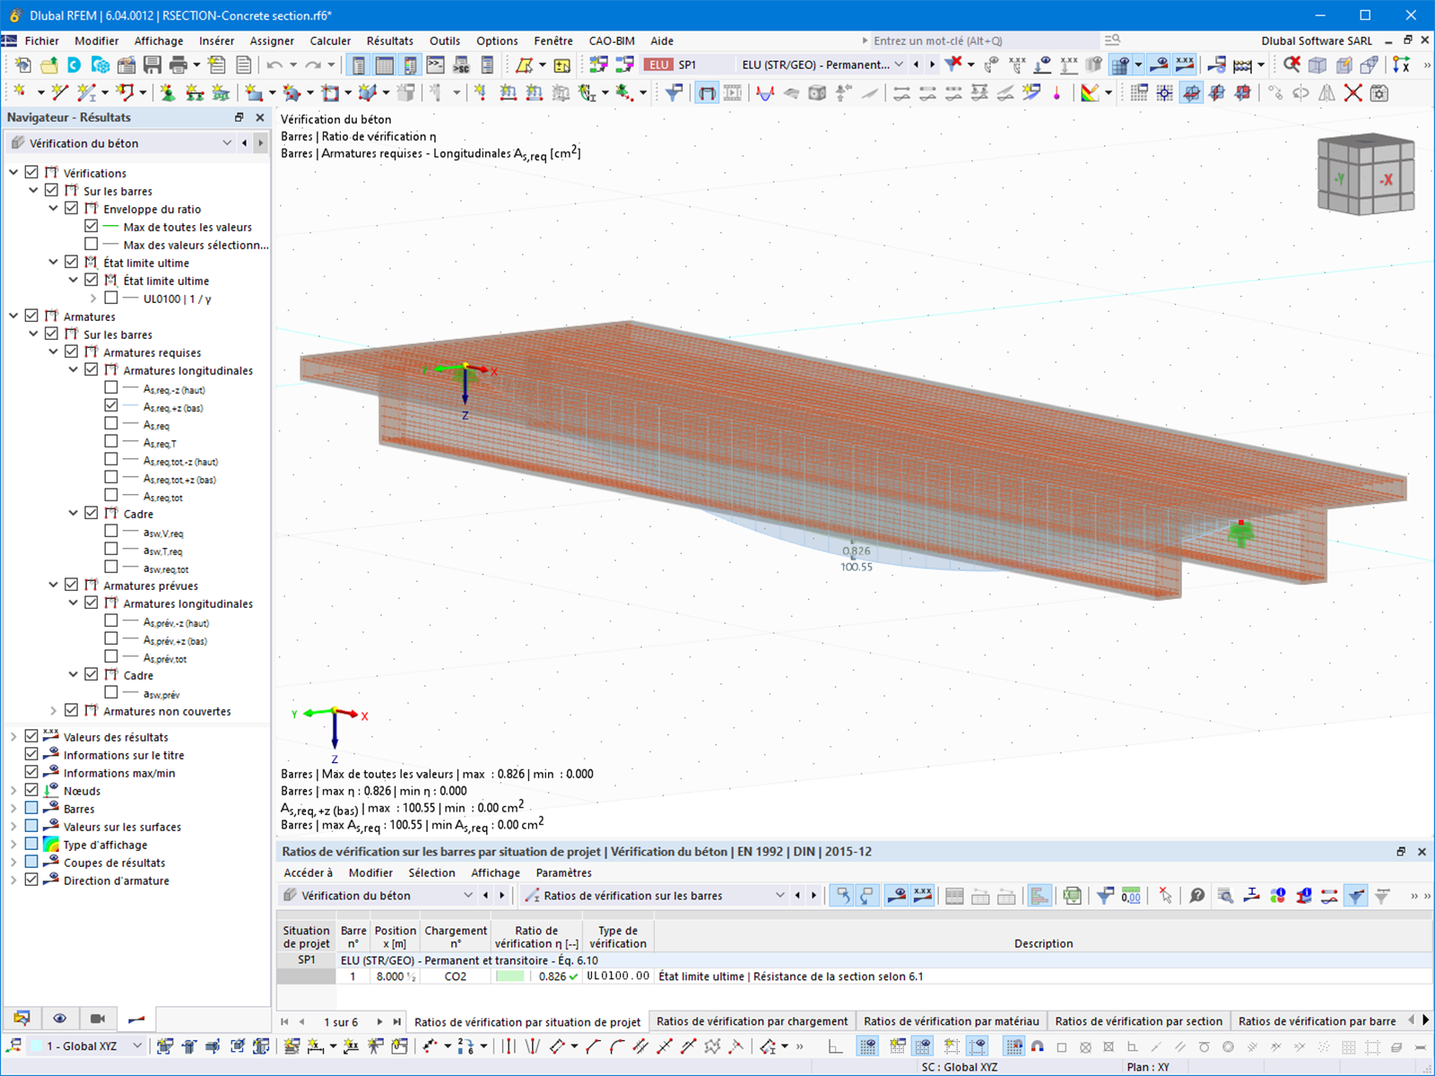Open the Résultats menu
1435x1076 pixels.
click(x=389, y=40)
